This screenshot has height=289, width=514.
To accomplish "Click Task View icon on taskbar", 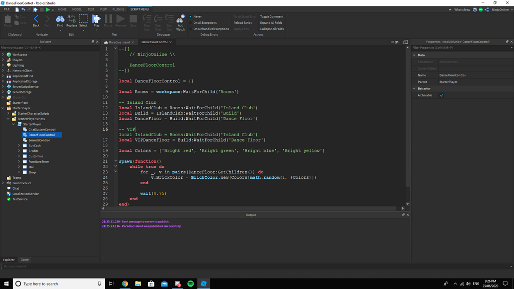I will tap(111, 284).
